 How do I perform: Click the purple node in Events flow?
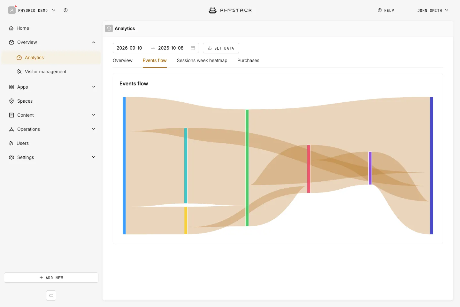tap(370, 168)
